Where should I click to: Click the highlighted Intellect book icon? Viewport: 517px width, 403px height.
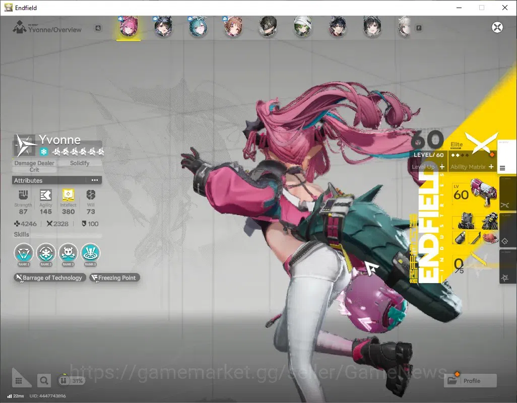(68, 195)
